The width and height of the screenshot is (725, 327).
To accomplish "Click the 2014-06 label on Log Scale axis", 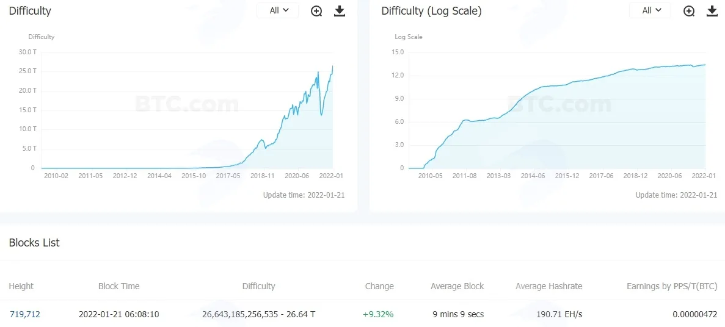I will click(533, 176).
